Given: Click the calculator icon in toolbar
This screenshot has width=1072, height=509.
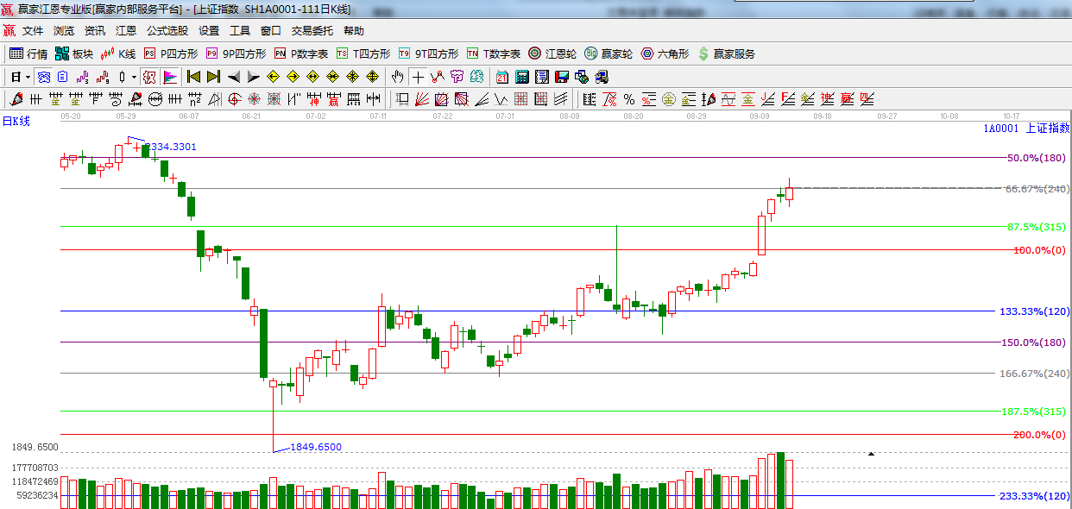Looking at the screenshot, I should point(521,77).
